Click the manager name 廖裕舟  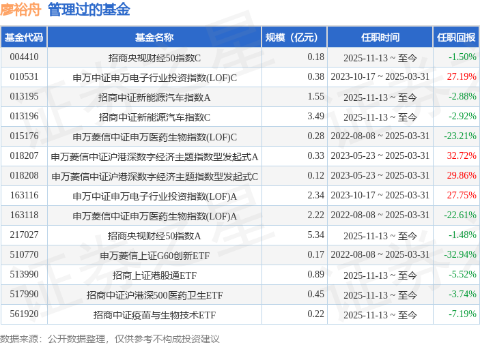(x=20, y=10)
